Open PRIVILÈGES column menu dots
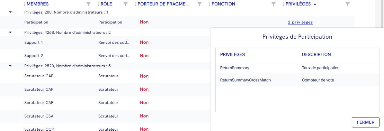The height and width of the screenshot is (131, 384). (x=283, y=4)
